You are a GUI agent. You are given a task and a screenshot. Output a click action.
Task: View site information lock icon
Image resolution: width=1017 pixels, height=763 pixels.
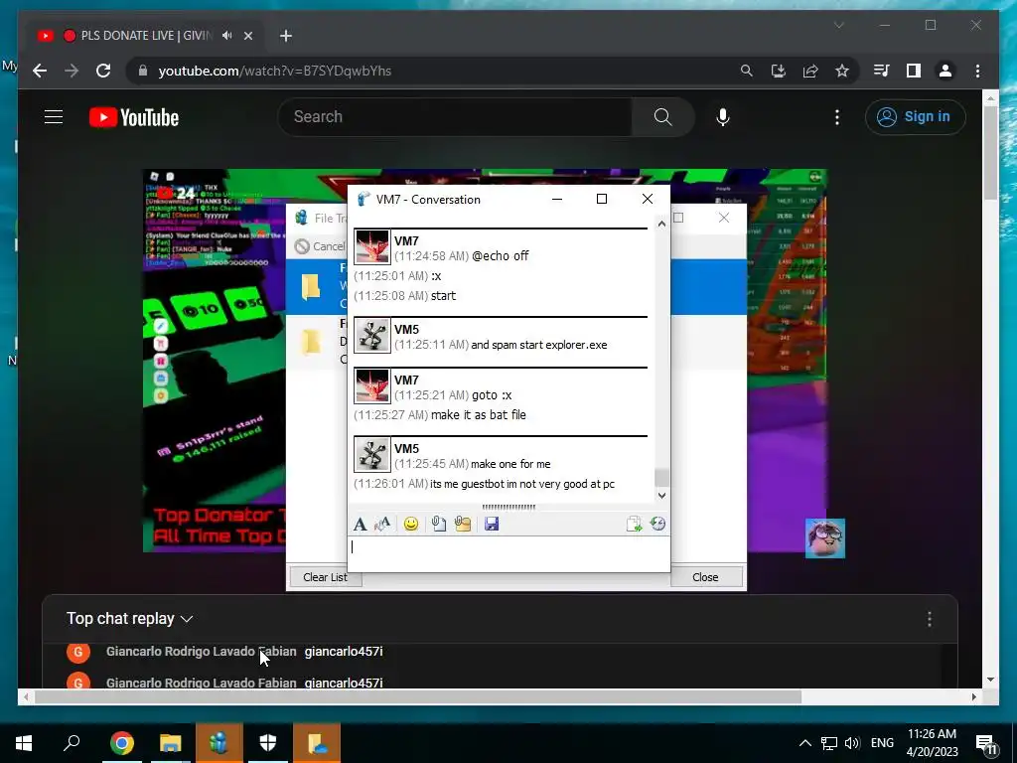coord(143,71)
